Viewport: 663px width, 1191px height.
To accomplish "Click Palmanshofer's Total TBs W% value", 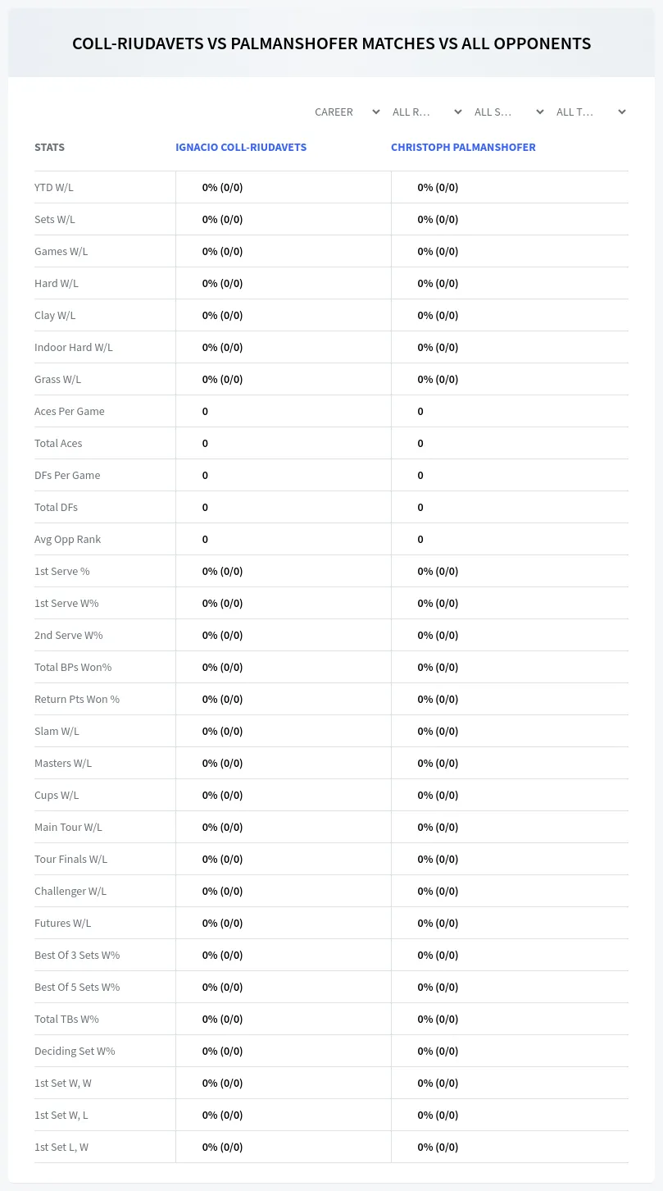I will pos(438,1019).
